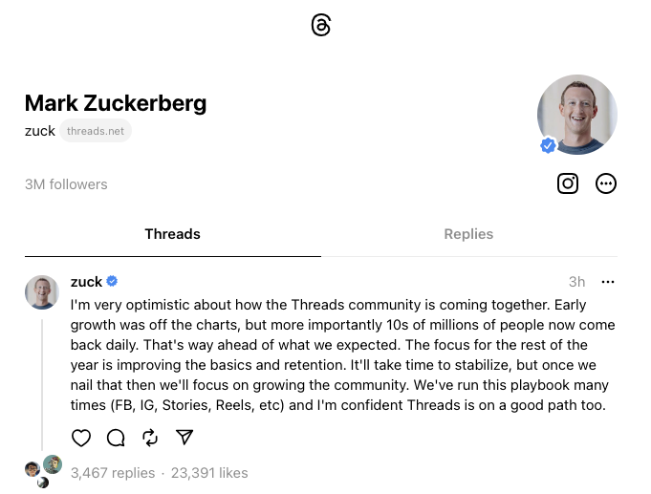Open profile more options circle icon

click(x=606, y=183)
